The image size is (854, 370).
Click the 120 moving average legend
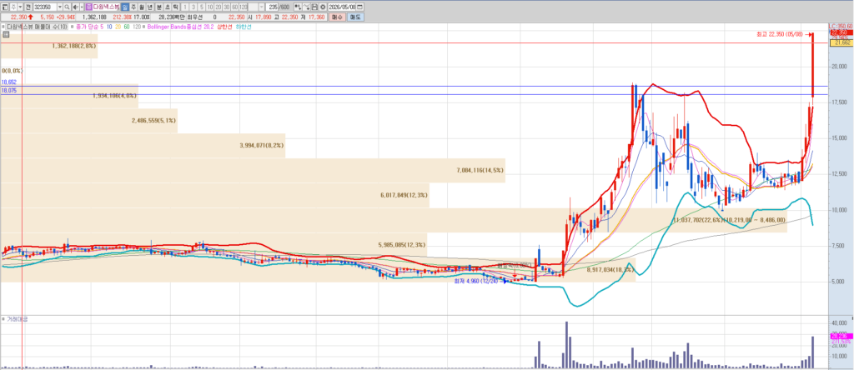click(x=136, y=27)
